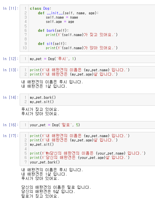The image size is (155, 201).
Task: Select the In [17] cell prompt
Action: [11, 136]
